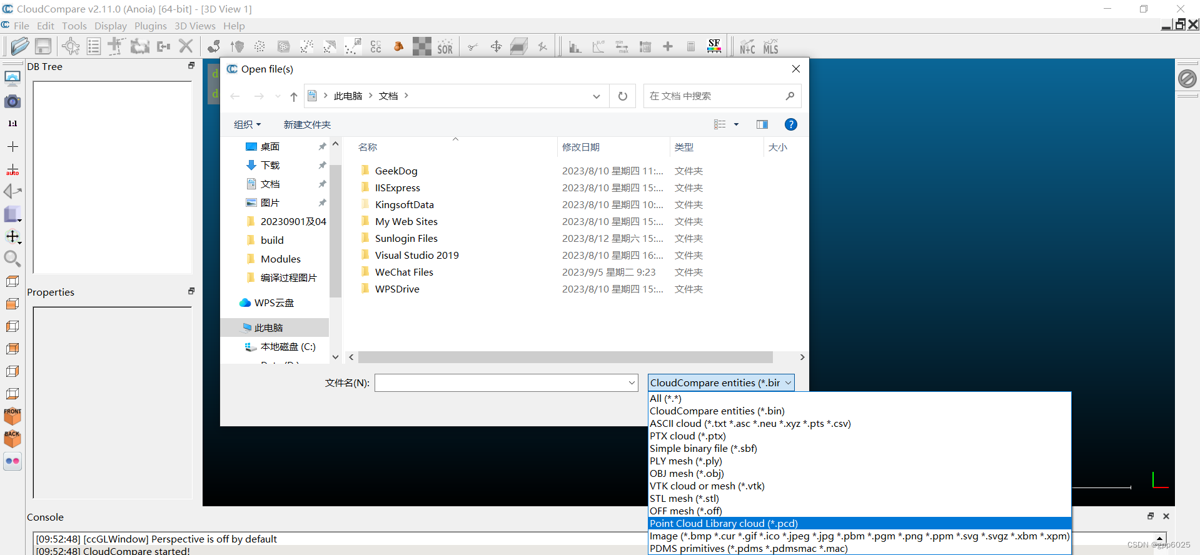Click the navigation pane scrollbar

(336, 231)
